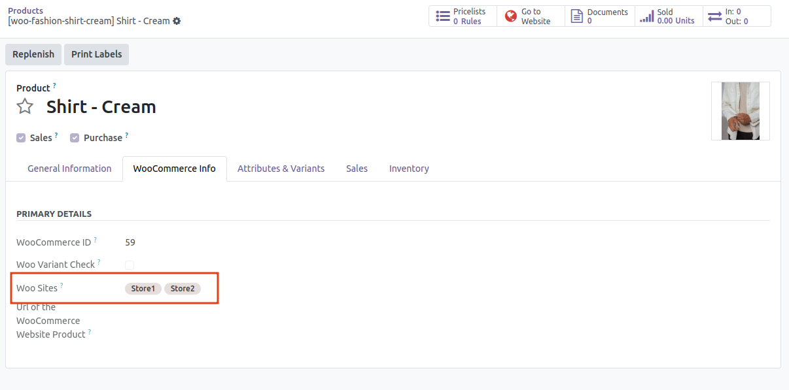Click the Store1 tag in Woo Sites
This screenshot has height=390, width=789.
coord(143,289)
